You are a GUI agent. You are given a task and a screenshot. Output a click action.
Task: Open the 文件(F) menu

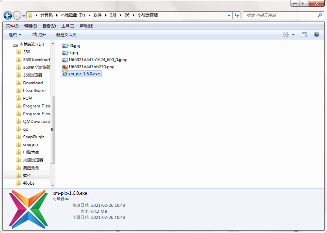pos(12,26)
